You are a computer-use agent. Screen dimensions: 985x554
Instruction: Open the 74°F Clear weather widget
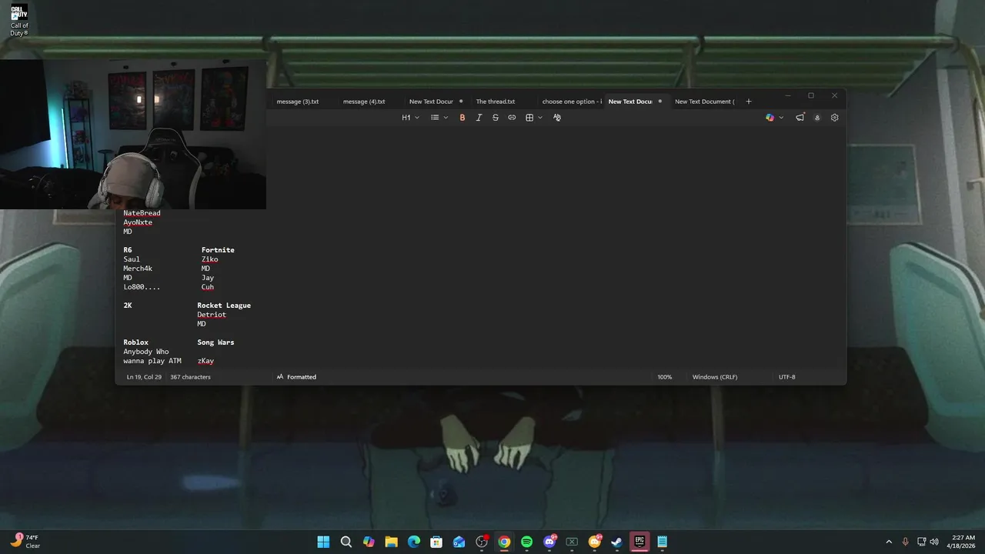25,542
